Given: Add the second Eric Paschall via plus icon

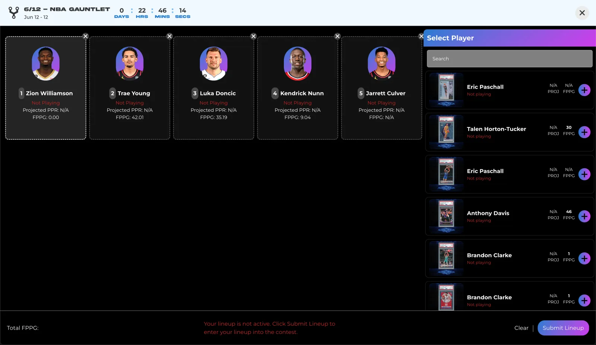Looking at the screenshot, I should [584, 174].
